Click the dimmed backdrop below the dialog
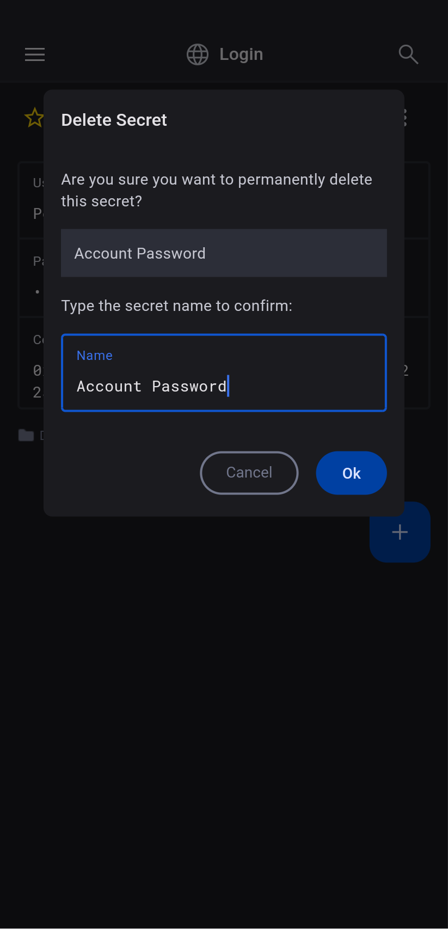Viewport: 448px width, 929px height. [x=224, y=708]
